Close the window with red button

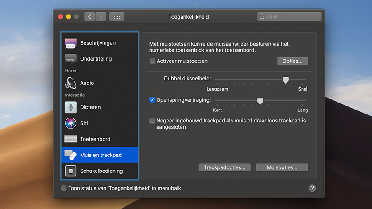pos(61,16)
